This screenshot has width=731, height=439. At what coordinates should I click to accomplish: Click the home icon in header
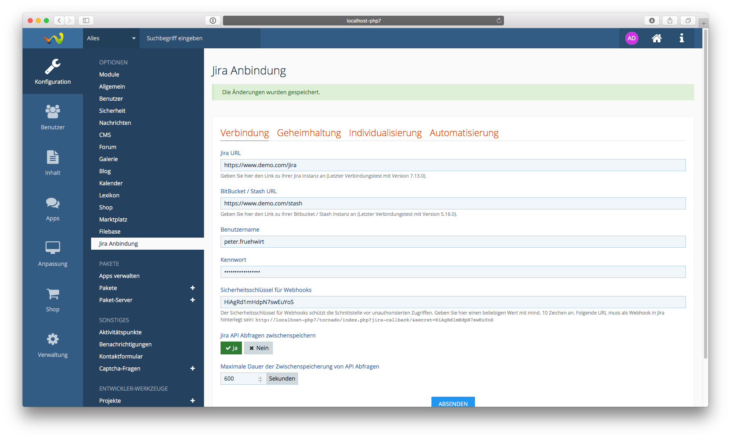pos(656,38)
